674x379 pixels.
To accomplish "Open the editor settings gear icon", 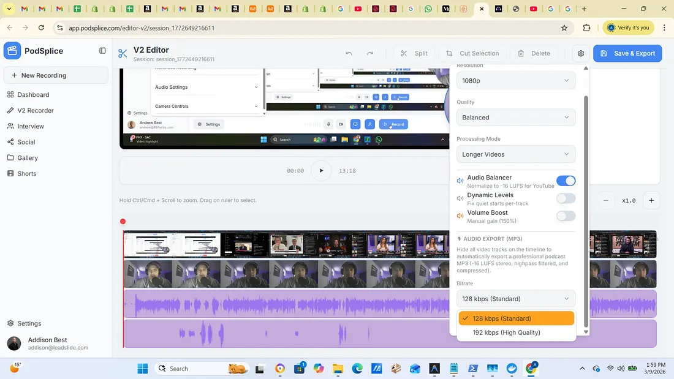I will (580, 53).
